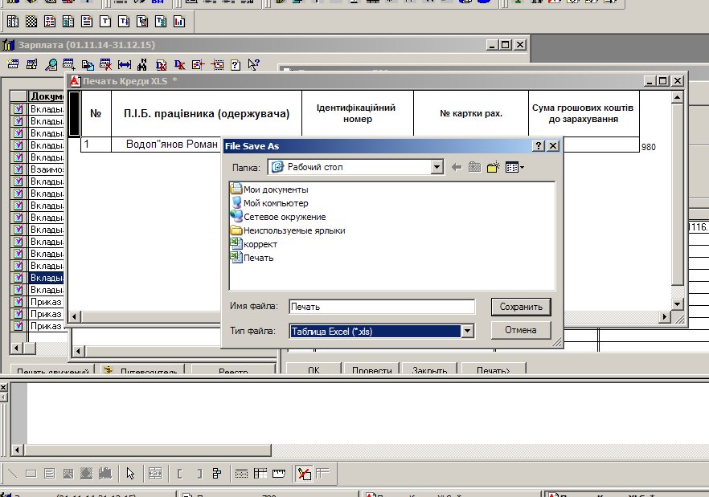The height and width of the screenshot is (497, 709).
Task: Click the binoculars search icon
Action: click(142, 65)
